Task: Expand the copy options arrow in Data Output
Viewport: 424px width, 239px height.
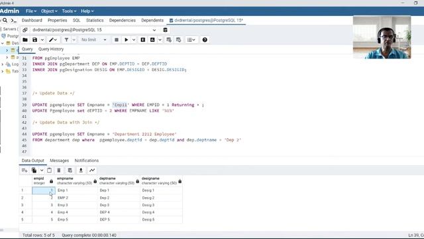Action: pos(42,170)
